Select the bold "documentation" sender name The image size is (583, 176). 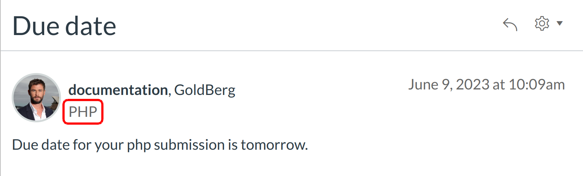(118, 90)
